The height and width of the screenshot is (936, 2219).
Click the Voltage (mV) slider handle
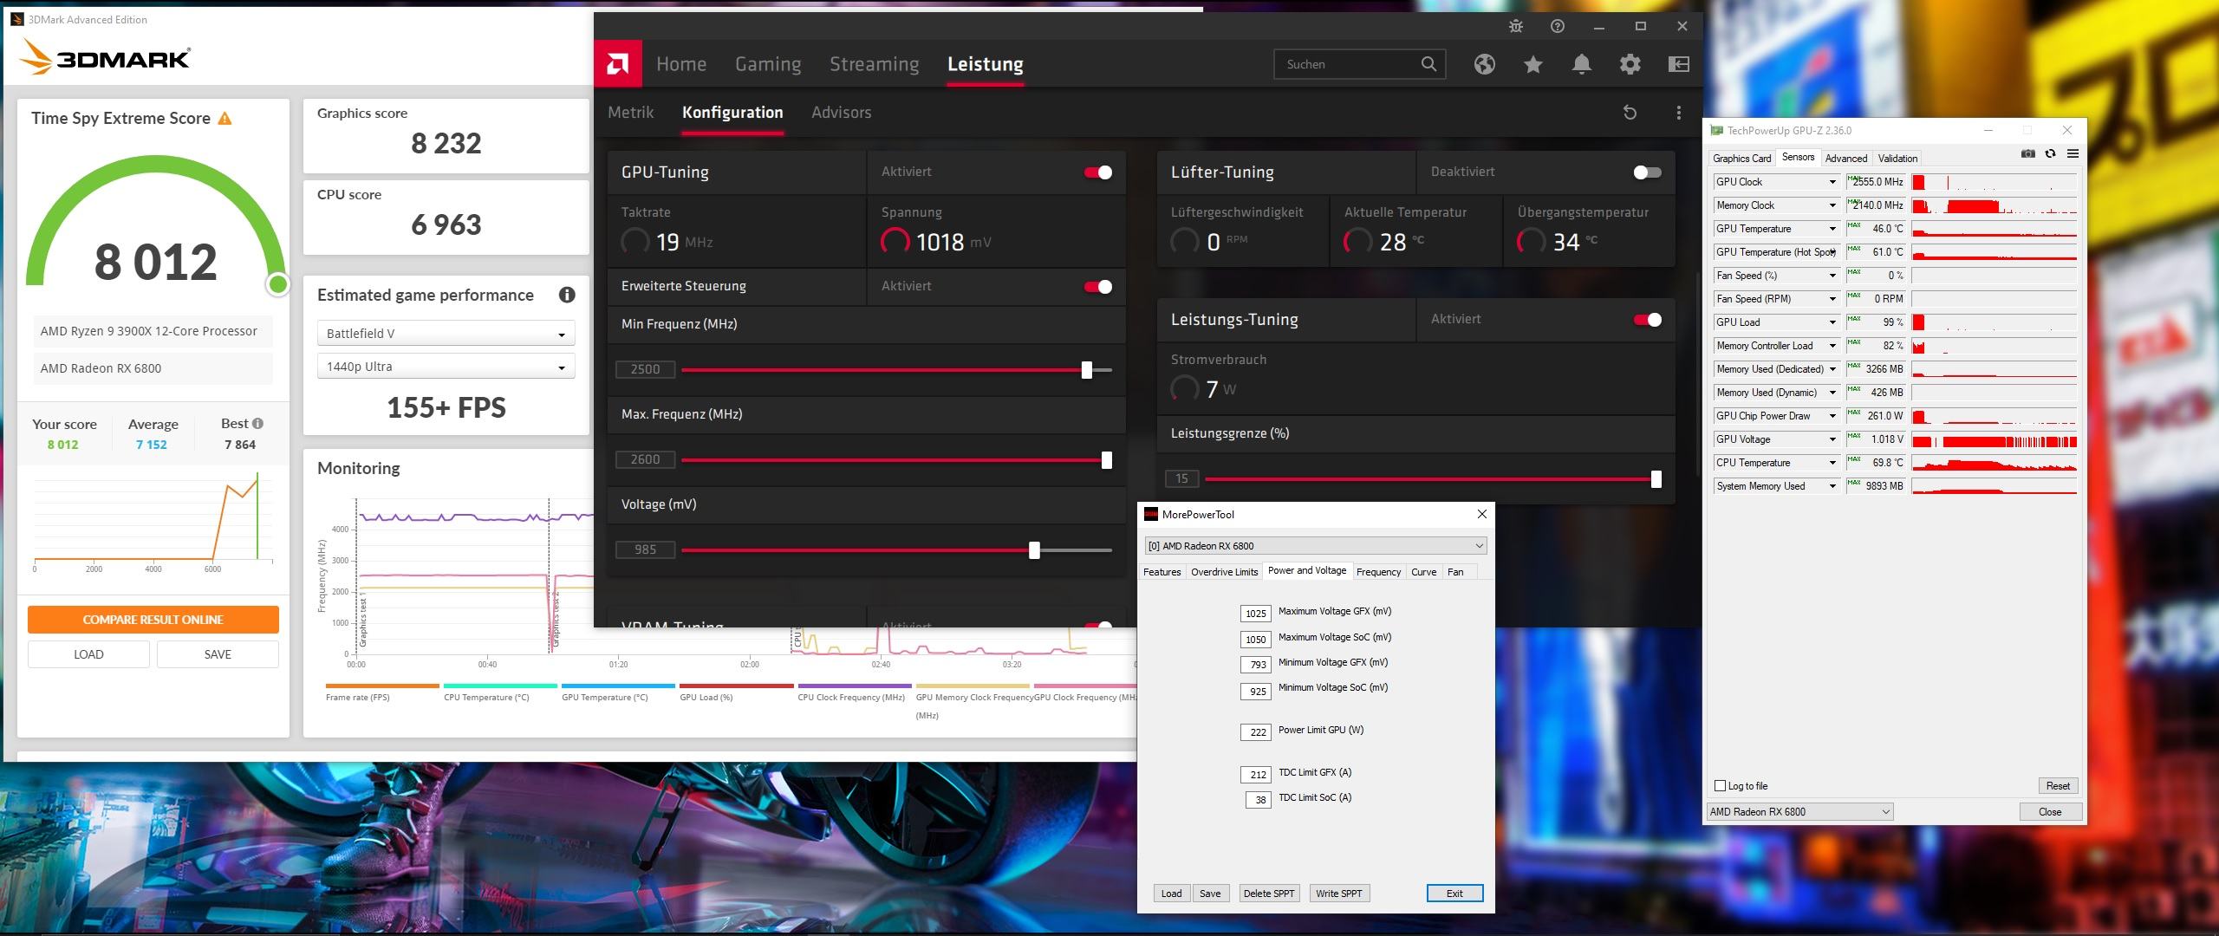[x=1034, y=550]
